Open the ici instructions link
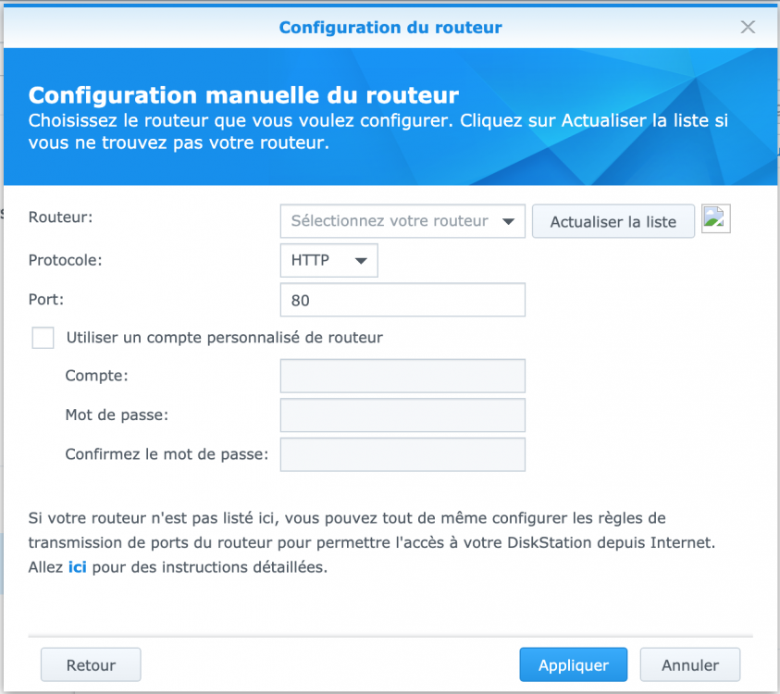This screenshot has width=780, height=694. [78, 567]
